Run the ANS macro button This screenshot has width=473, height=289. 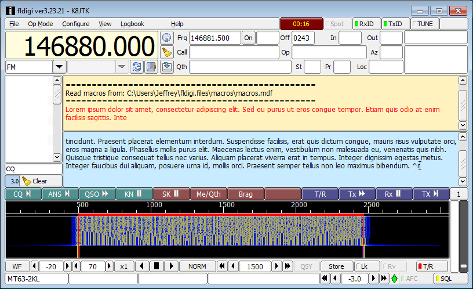[x=60, y=194]
